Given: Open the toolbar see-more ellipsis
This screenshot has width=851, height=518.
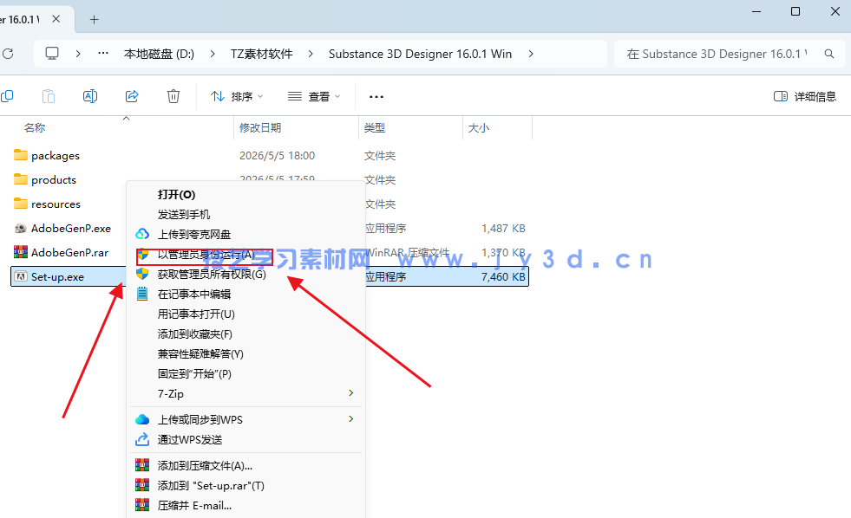Looking at the screenshot, I should click(376, 97).
